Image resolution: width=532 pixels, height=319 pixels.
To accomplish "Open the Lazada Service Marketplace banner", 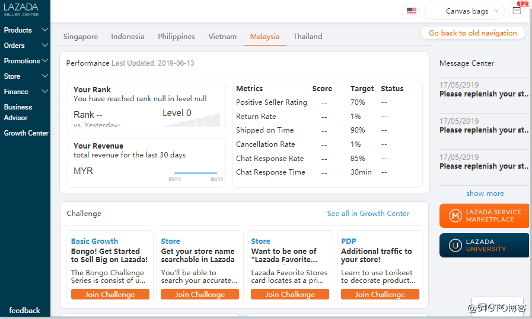I will coord(484,215).
